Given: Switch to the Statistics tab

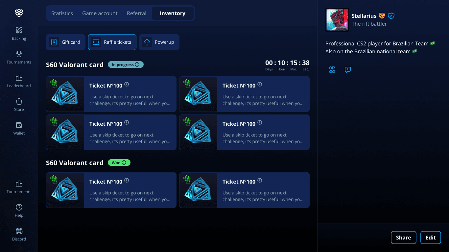Looking at the screenshot, I should pos(62,13).
